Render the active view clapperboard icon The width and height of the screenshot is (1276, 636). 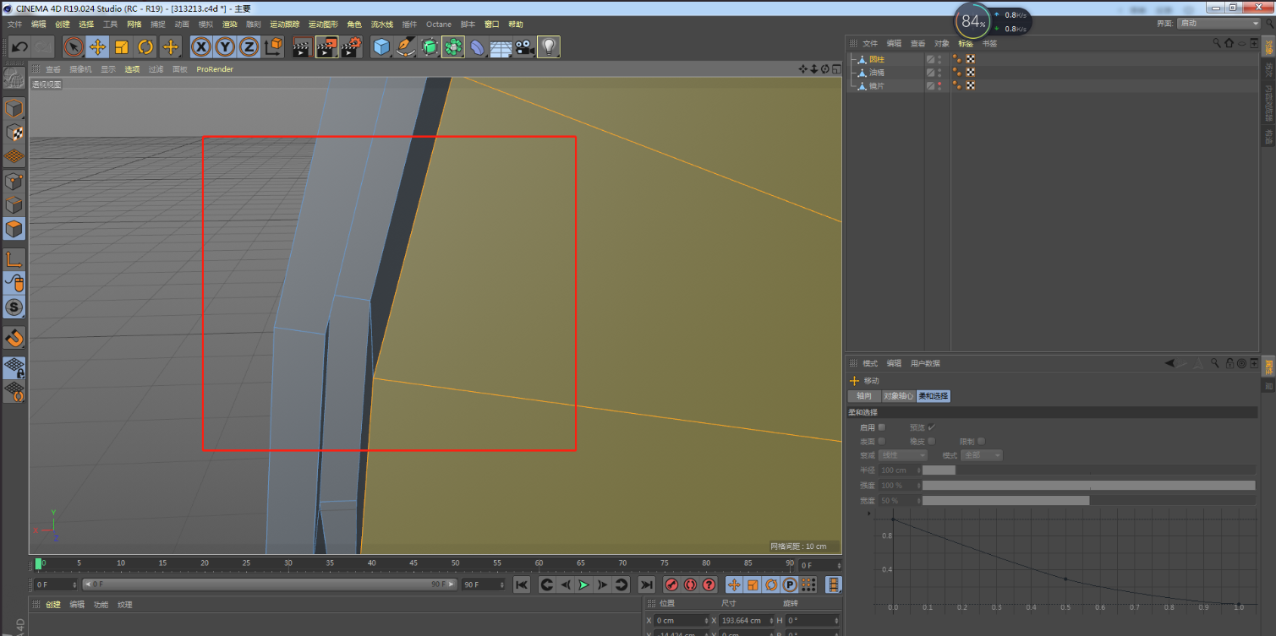(x=303, y=47)
